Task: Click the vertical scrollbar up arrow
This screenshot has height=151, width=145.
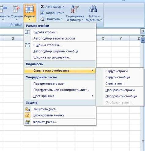Action: pos(143,40)
